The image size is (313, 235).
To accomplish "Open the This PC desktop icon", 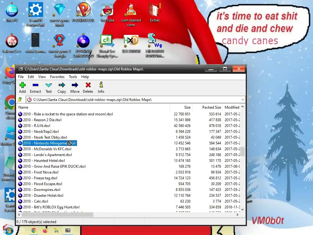I will coord(12,12).
